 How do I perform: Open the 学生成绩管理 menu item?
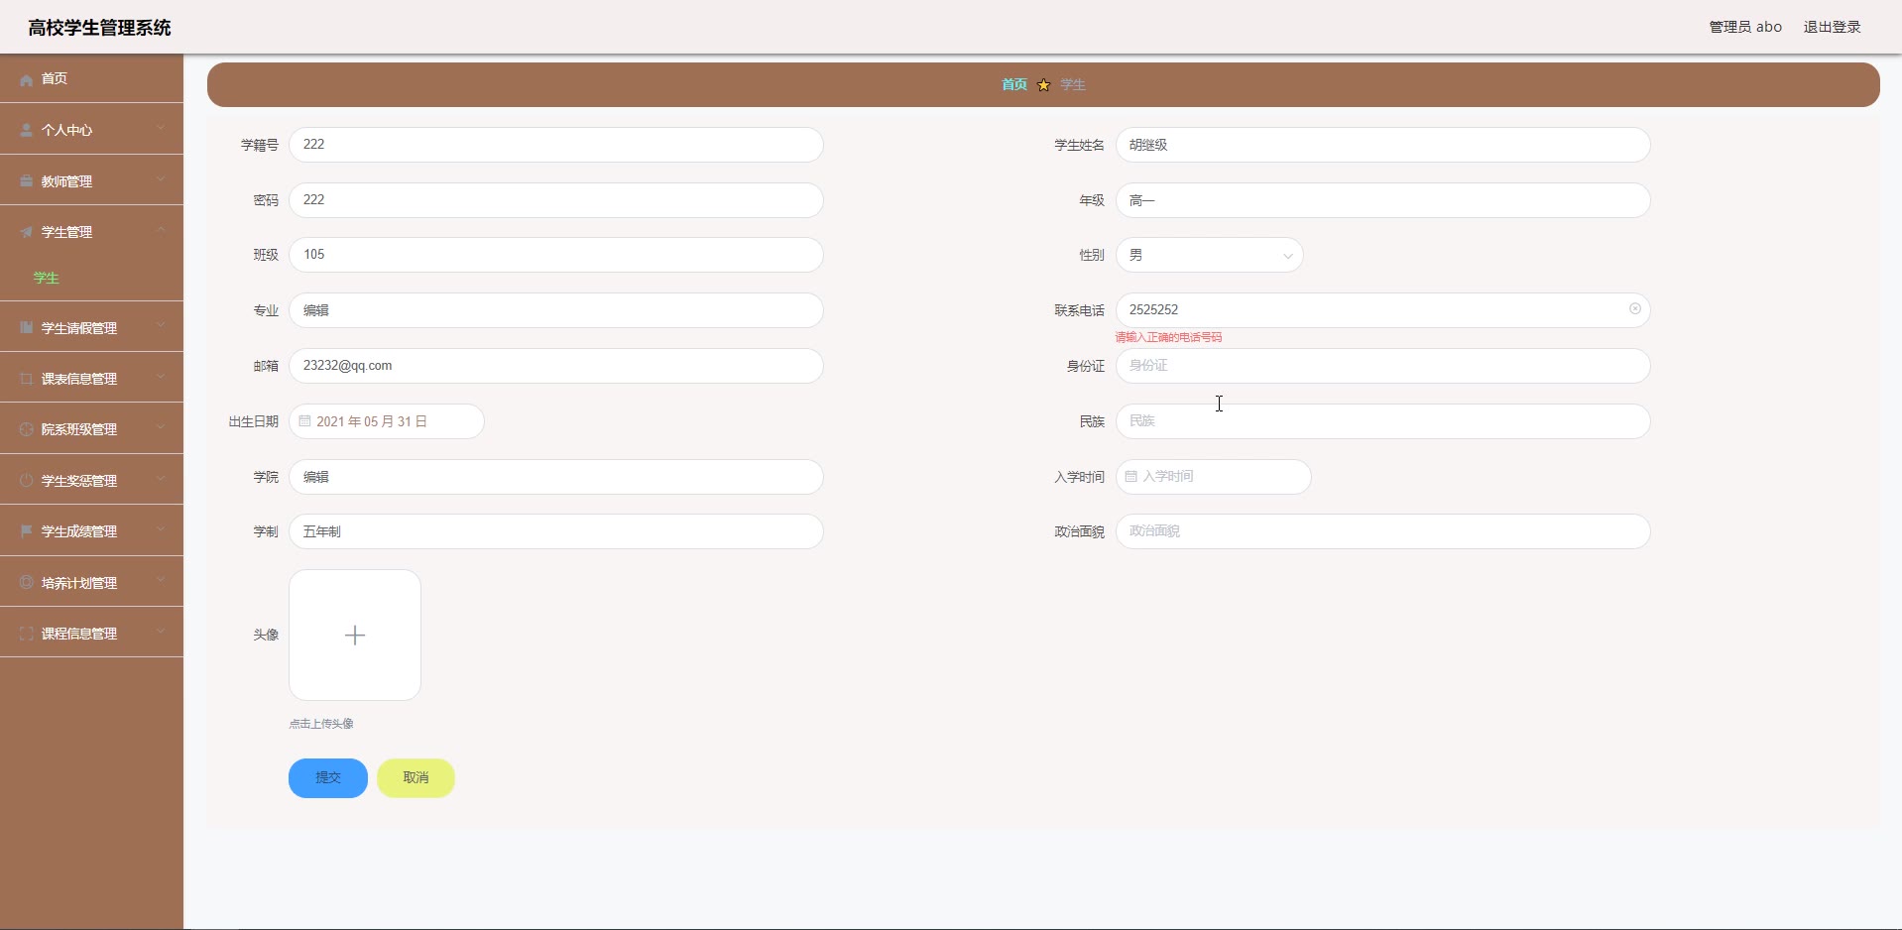(91, 531)
